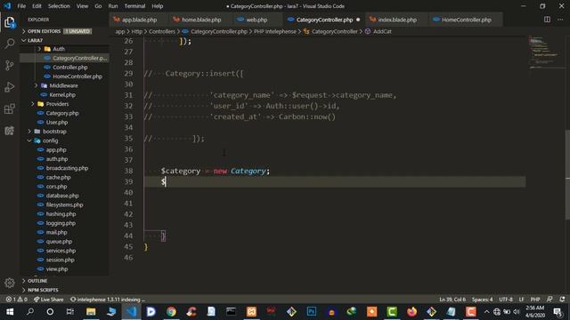This screenshot has height=320, width=570.
Task: Expand the Outline section
Action: point(37,281)
